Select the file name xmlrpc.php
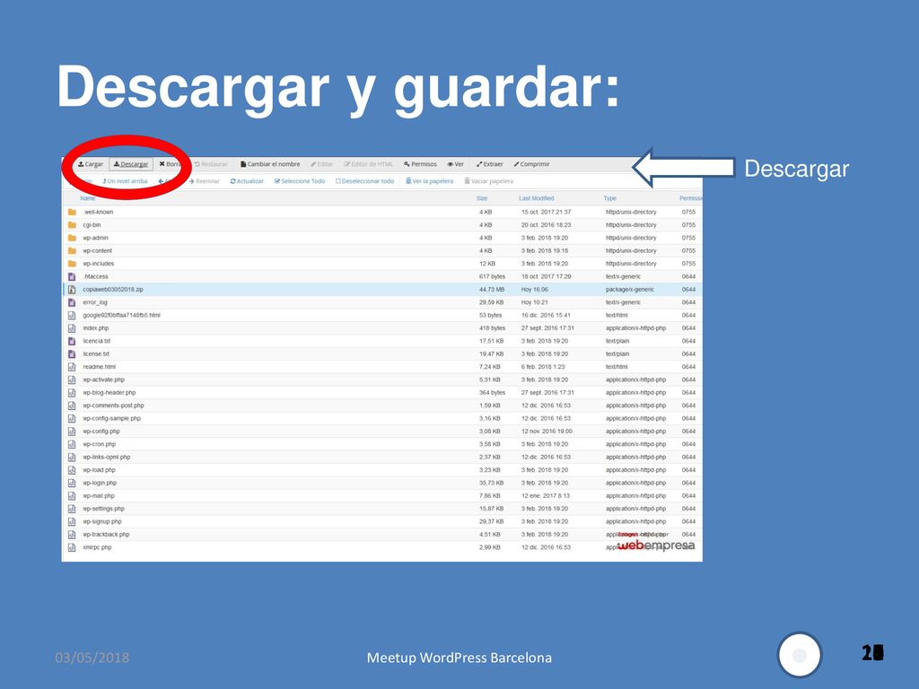919x689 pixels. (97, 548)
